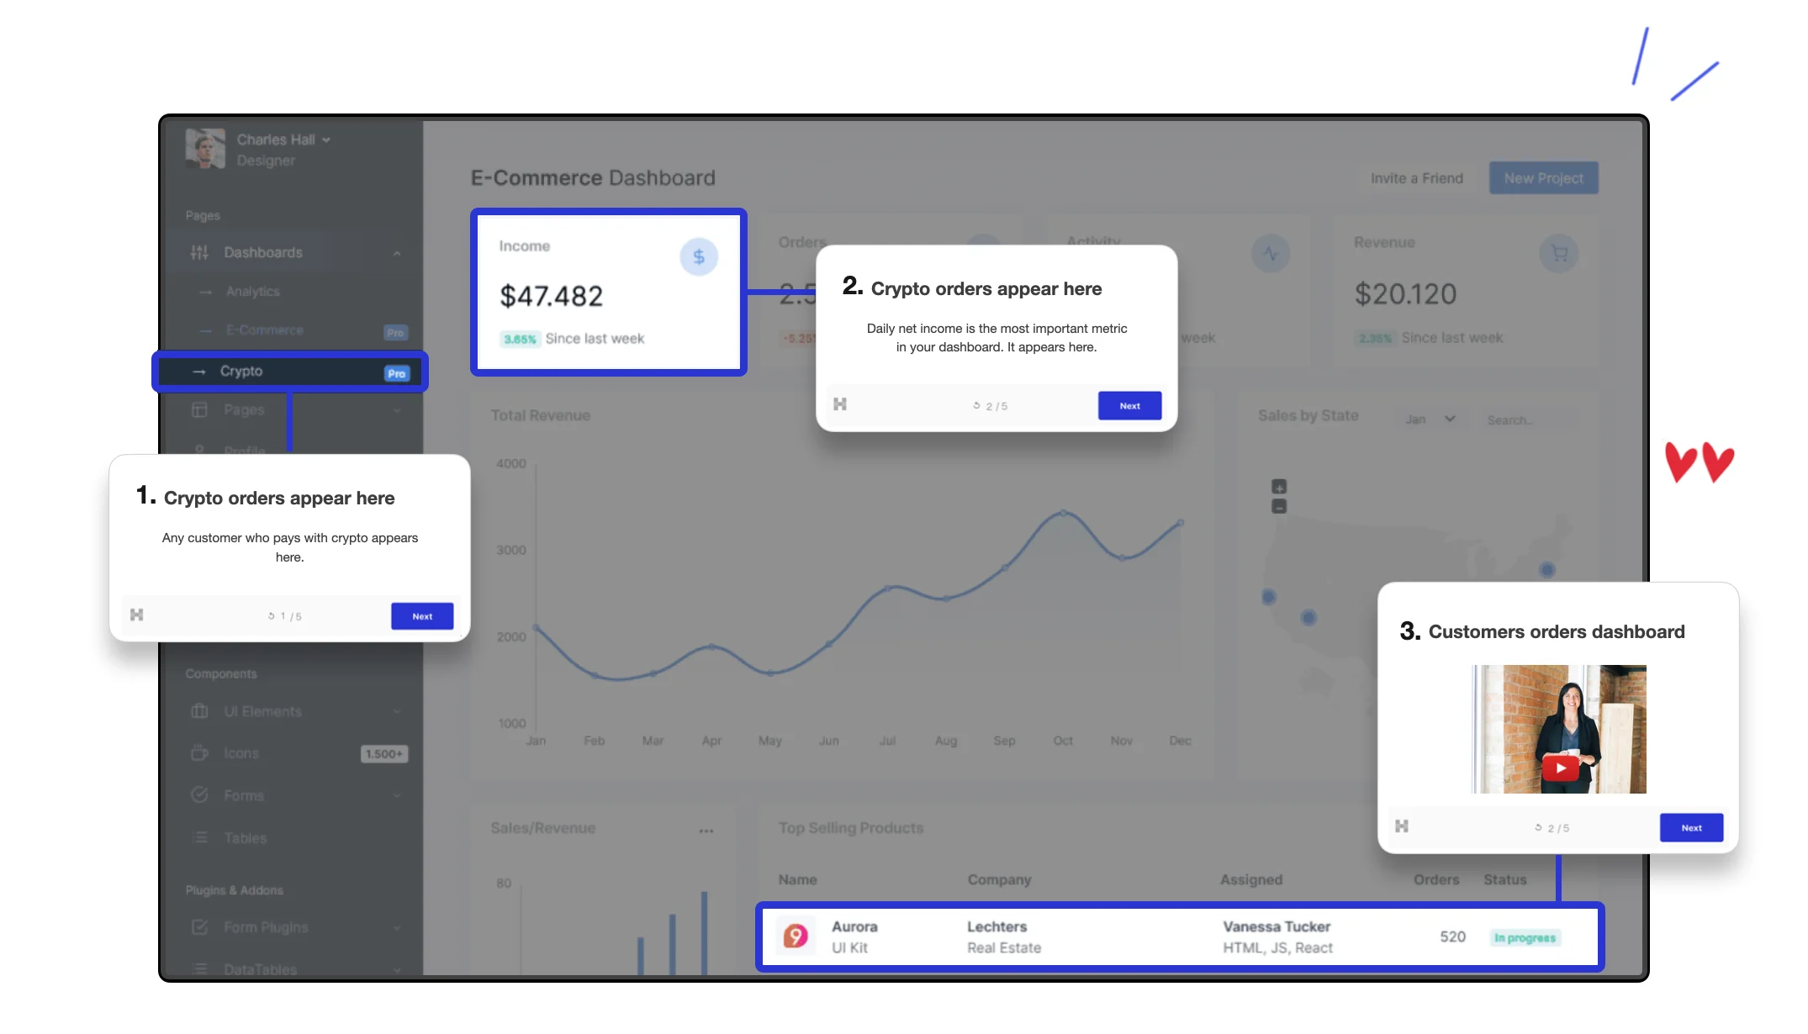Click the Income dollar sign icon
Image resolution: width=1808 pixels, height=1034 pixels.
click(x=699, y=257)
